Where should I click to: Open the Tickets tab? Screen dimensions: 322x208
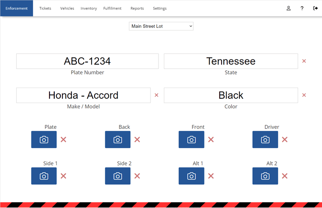pyautogui.click(x=45, y=8)
